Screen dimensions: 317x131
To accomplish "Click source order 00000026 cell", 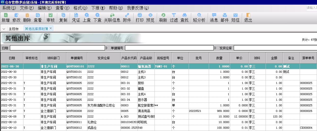I will (x=308, y=111).
